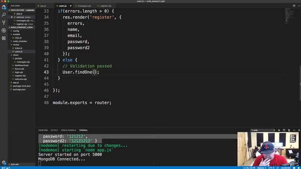Open User.js under models folder
Viewport: 301px width, 169px height.
click(x=18, y=38)
